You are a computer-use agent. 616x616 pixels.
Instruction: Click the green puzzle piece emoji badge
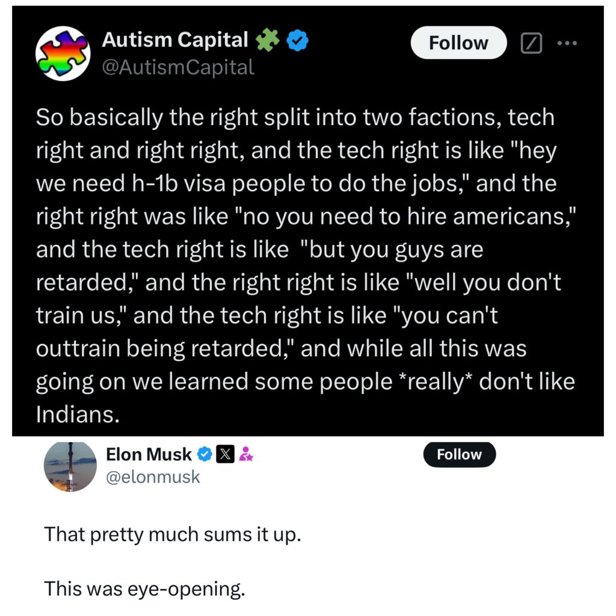[x=268, y=40]
